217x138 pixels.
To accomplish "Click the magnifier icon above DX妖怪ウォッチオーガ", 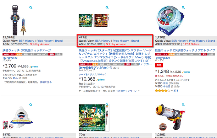I will click(x=31, y=8).
